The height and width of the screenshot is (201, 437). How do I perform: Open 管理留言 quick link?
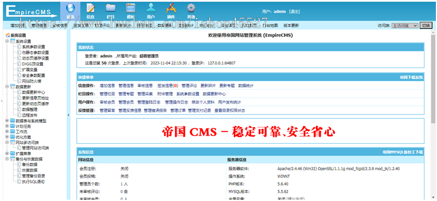click(107, 111)
